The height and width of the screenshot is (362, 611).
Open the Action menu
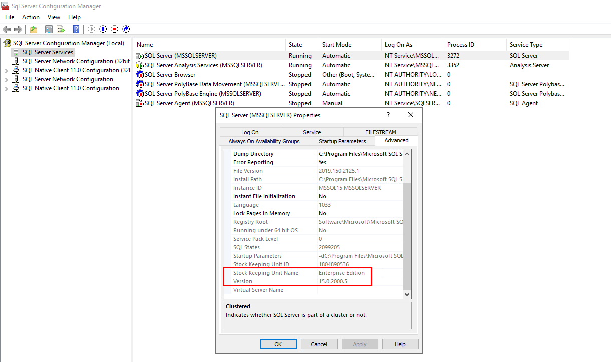point(31,17)
